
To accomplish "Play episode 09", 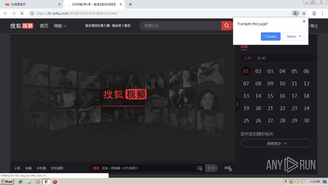I will point(270,84).
